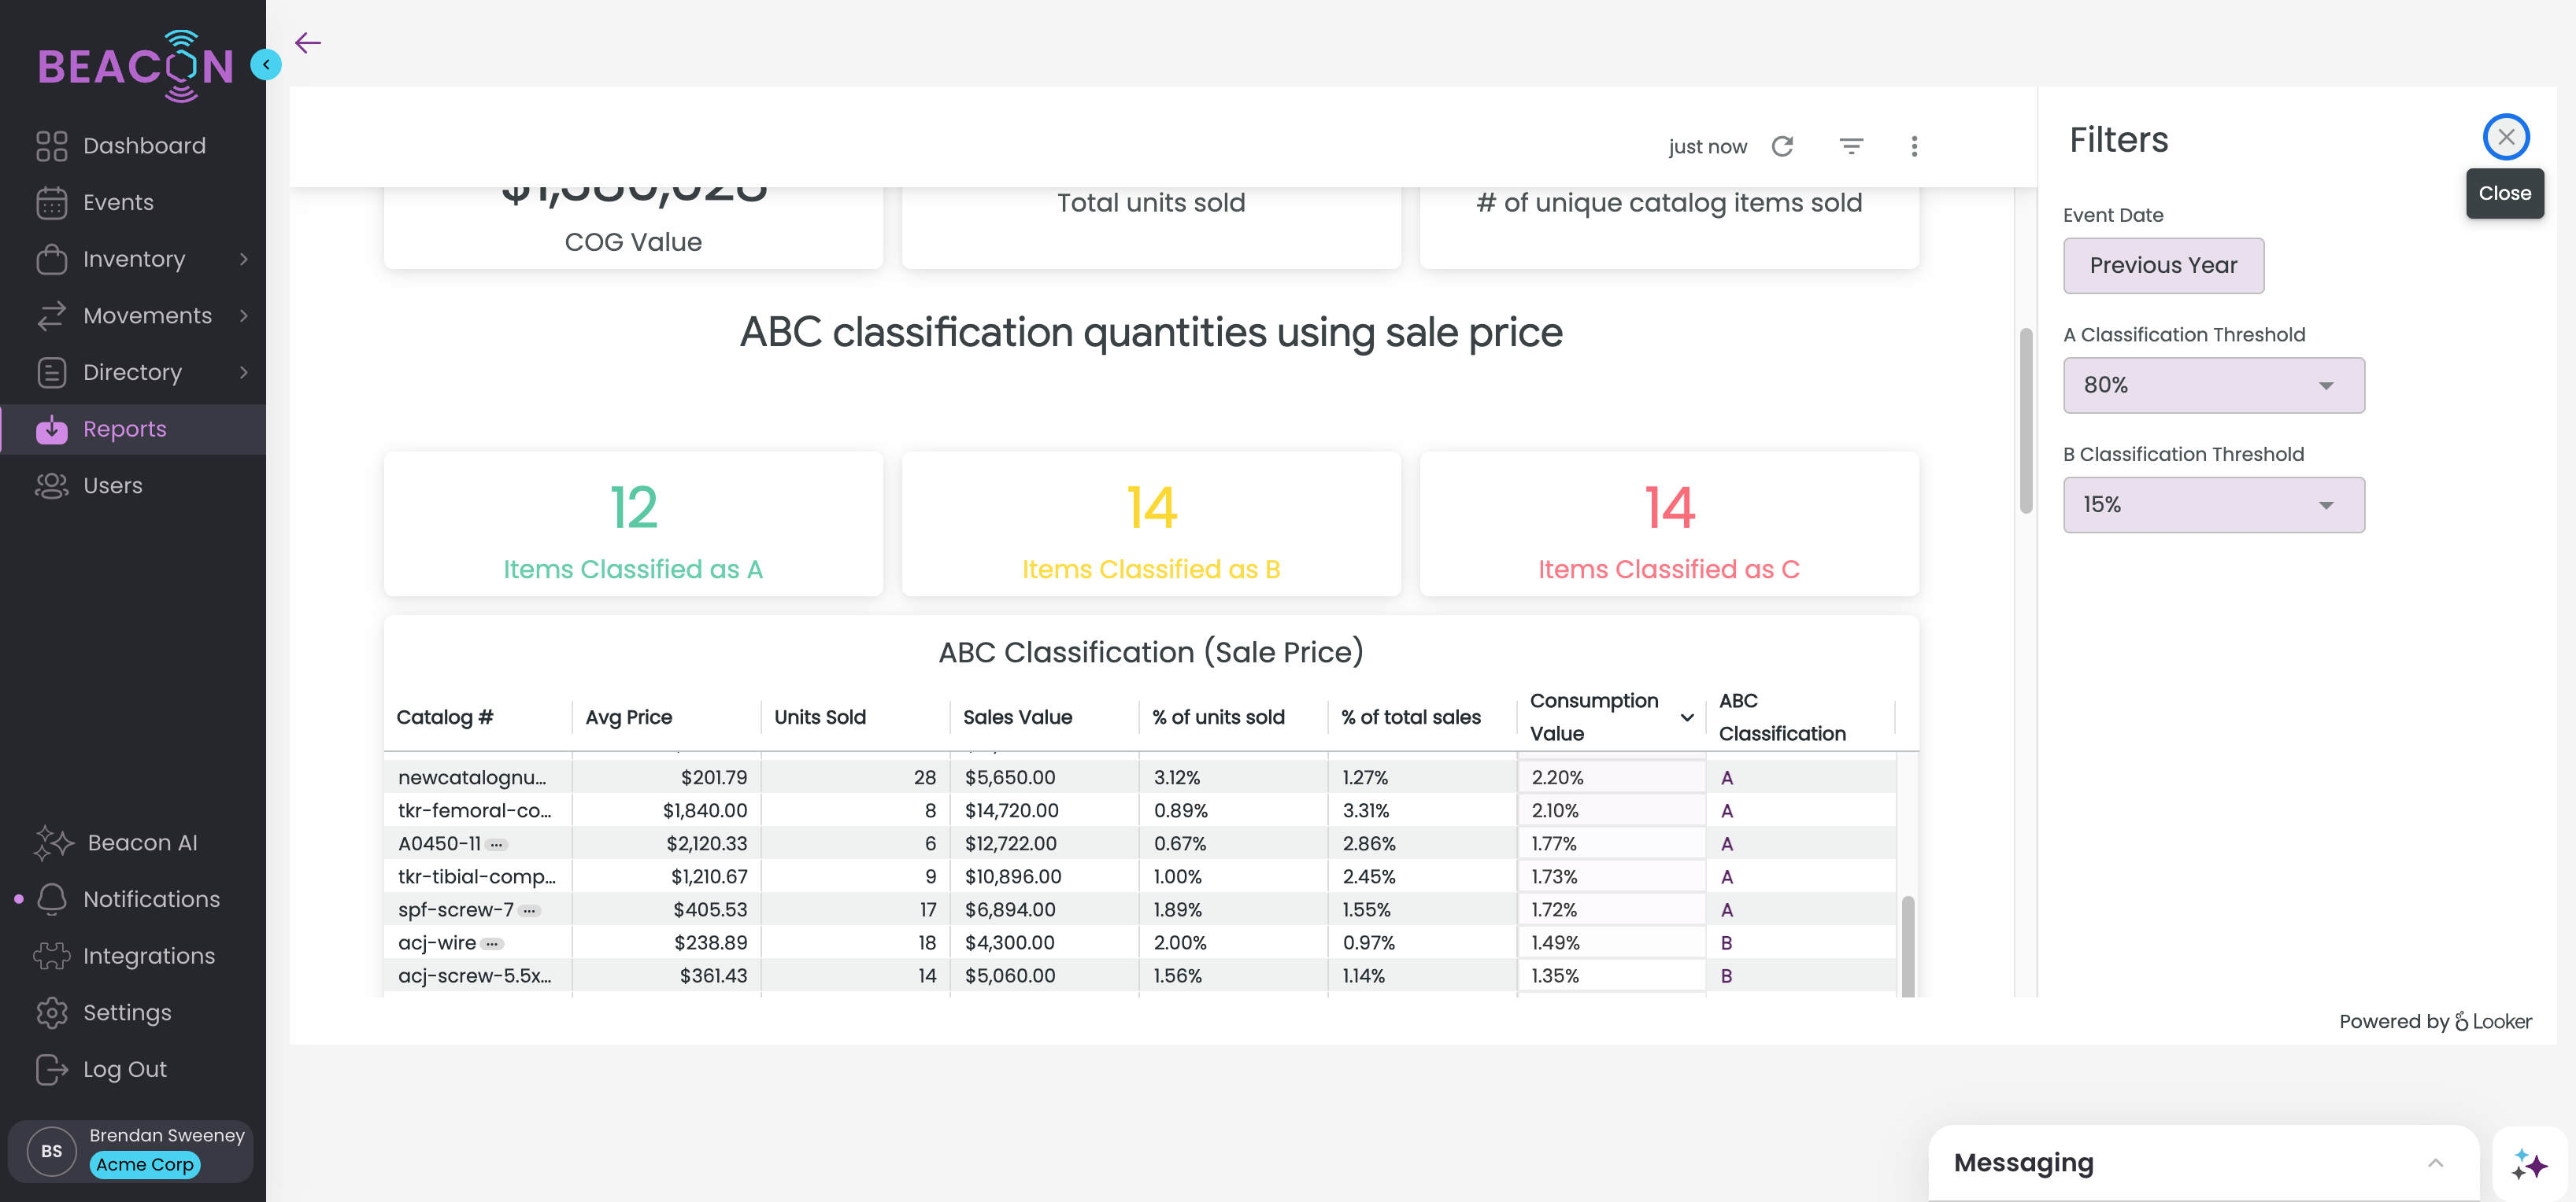Click the Previous Year date filter

(2163, 266)
